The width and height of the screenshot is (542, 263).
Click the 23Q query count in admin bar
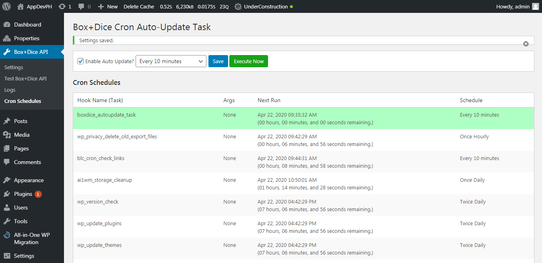click(x=224, y=6)
